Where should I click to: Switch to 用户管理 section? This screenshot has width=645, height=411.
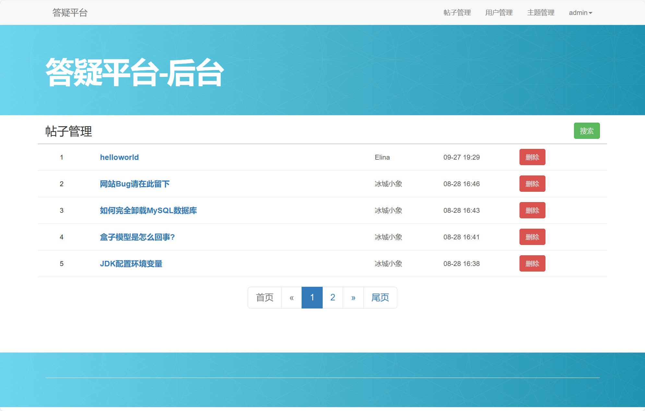coord(498,13)
